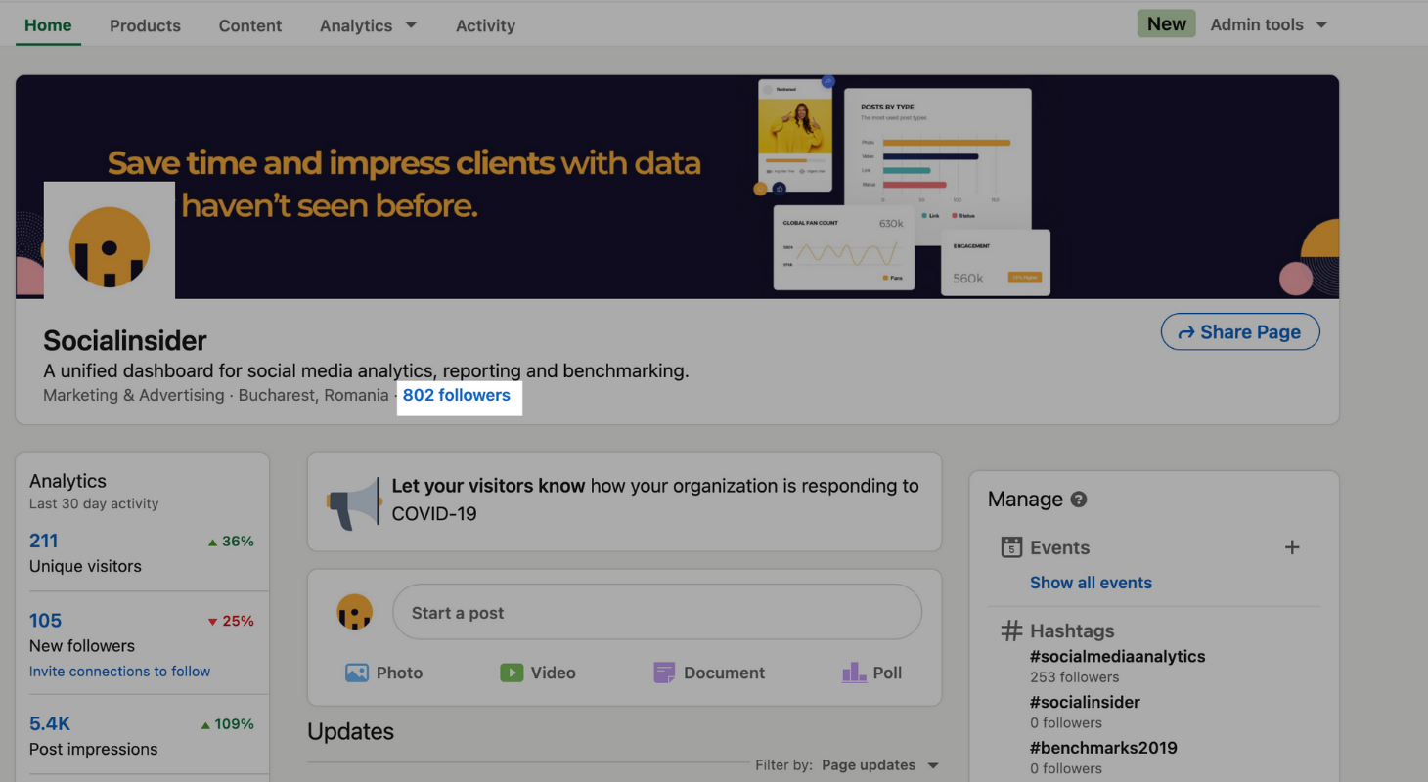
Task: Open the Home tab
Action: point(48,25)
